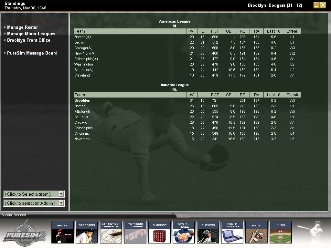
Task: Open Manage Minor Leagues link
Action: (x=31, y=34)
